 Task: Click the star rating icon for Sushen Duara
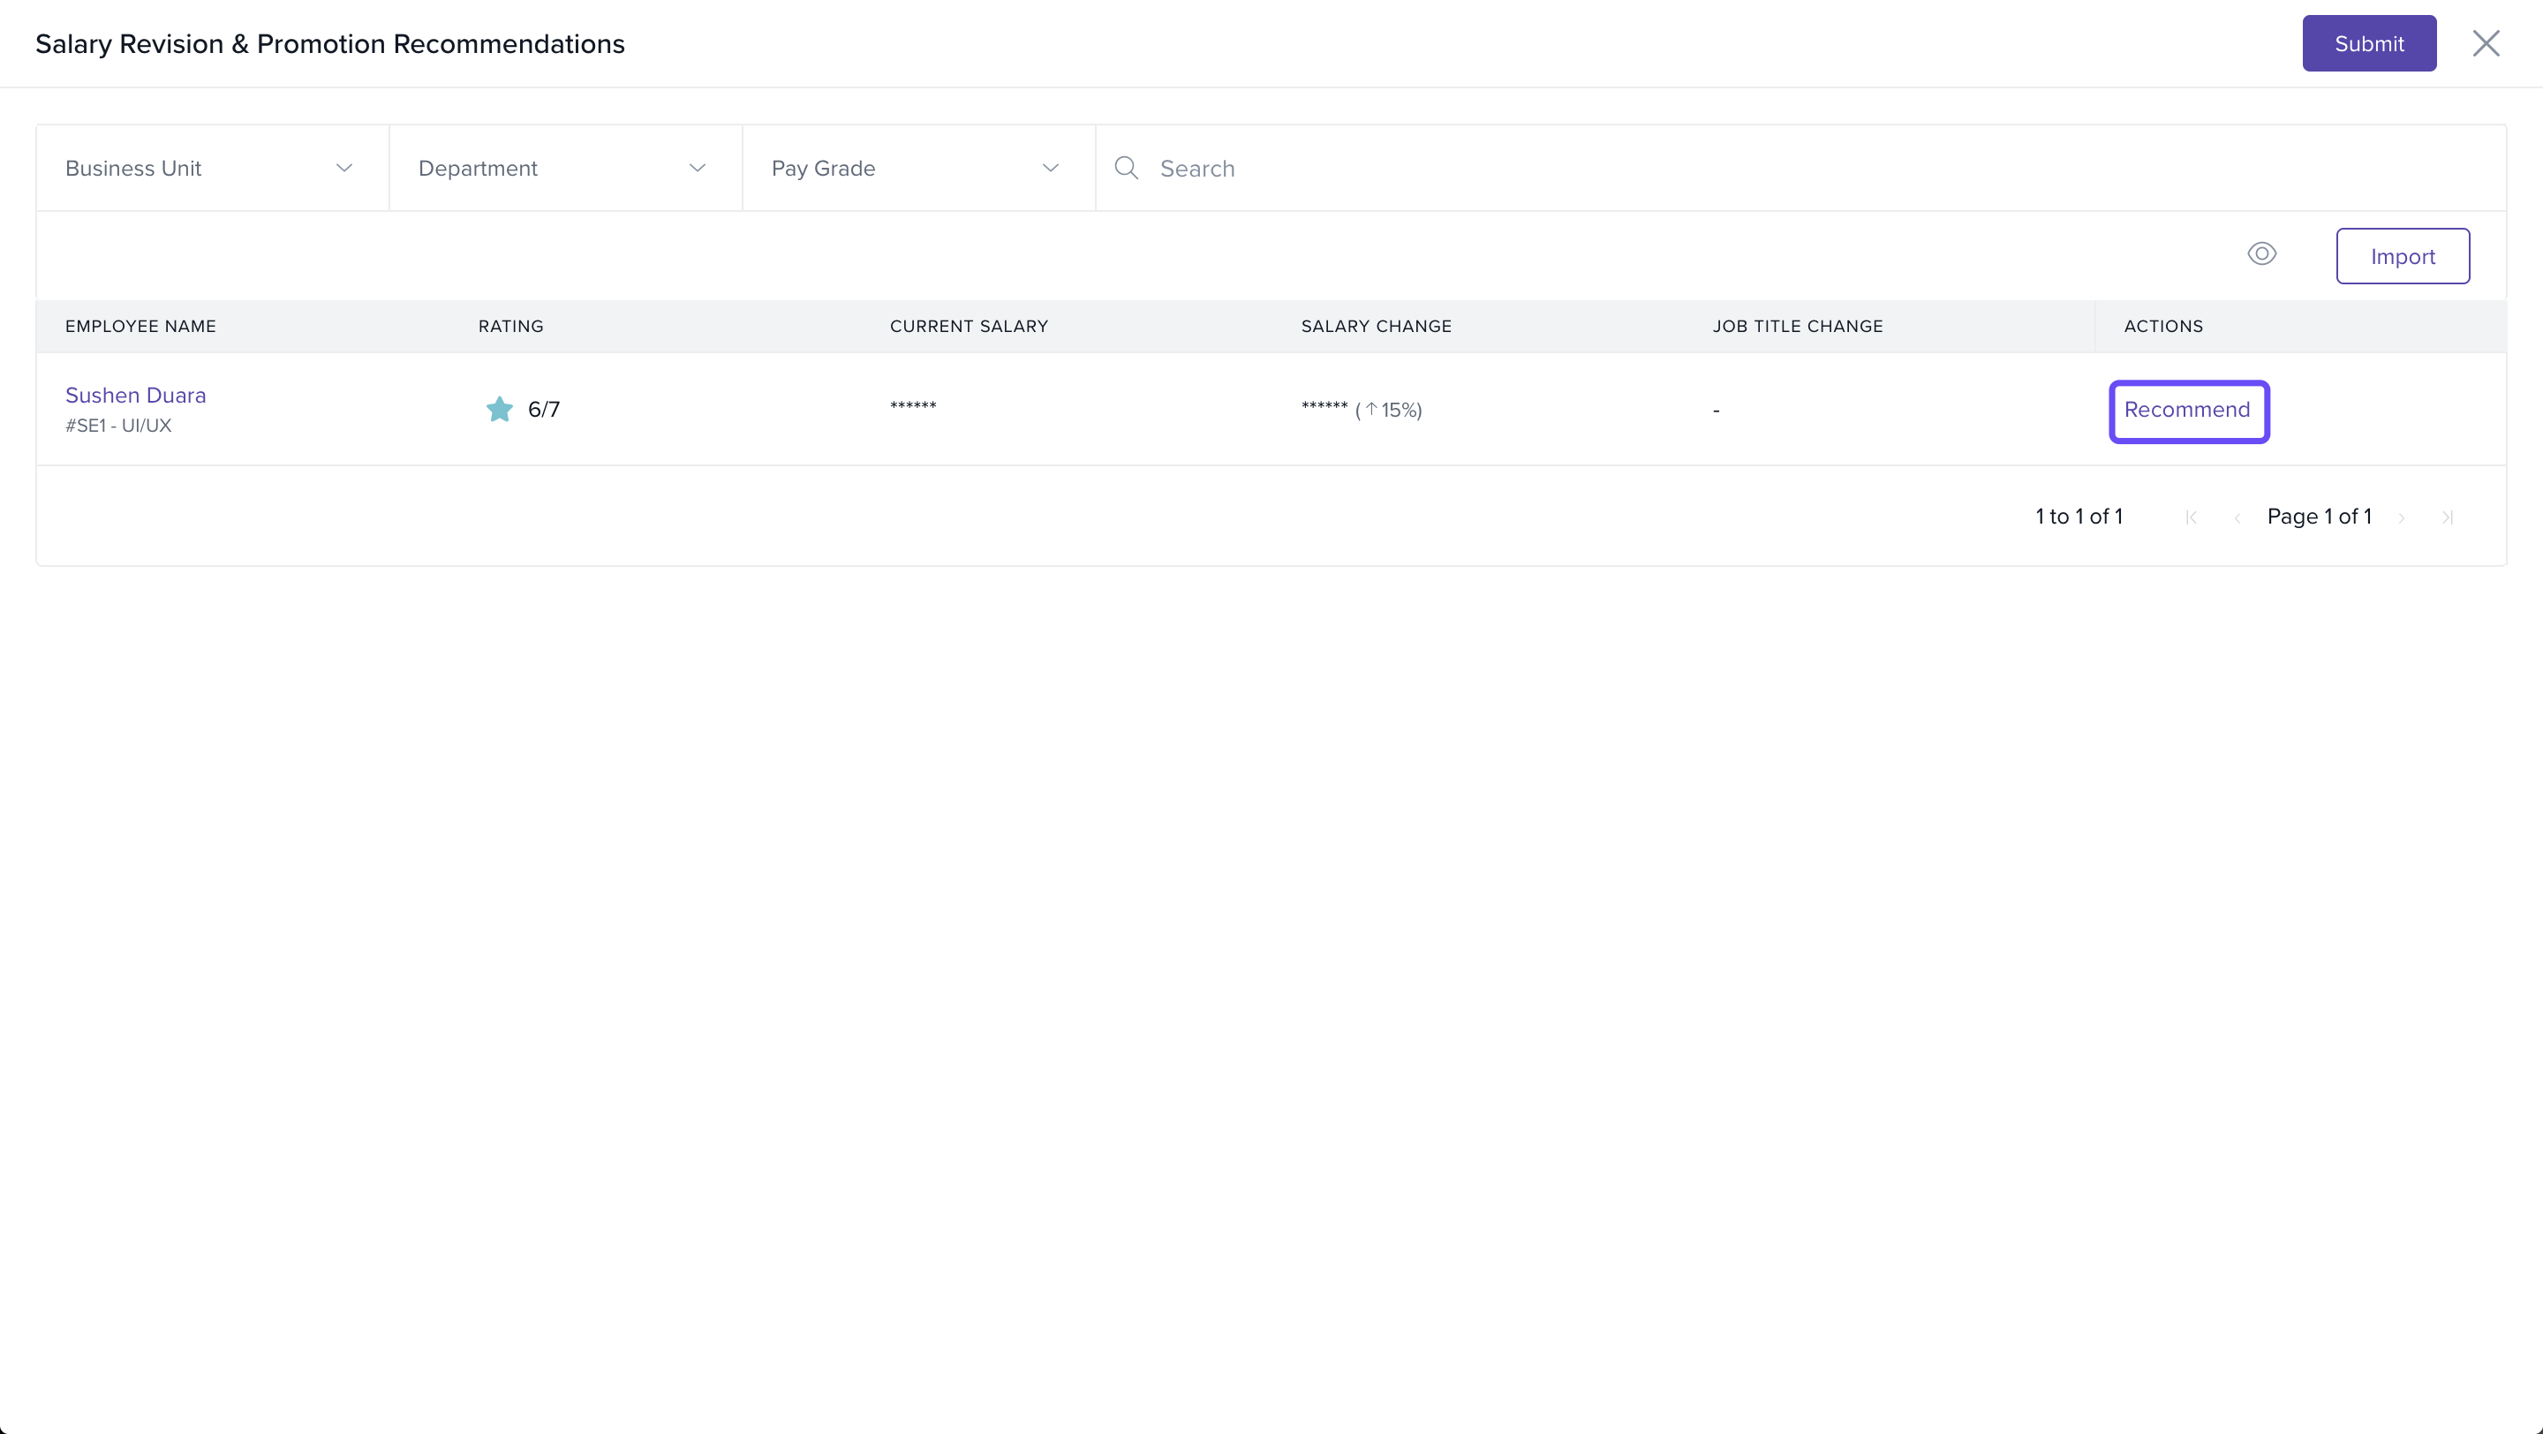[500, 409]
